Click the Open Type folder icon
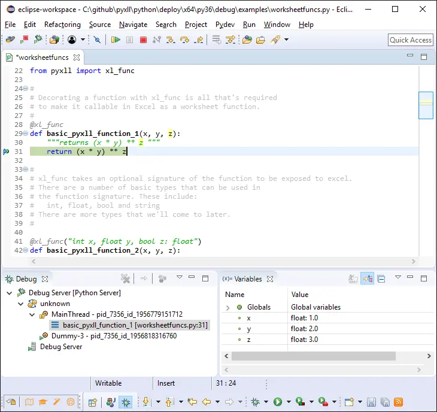The image size is (437, 412). tap(54, 40)
